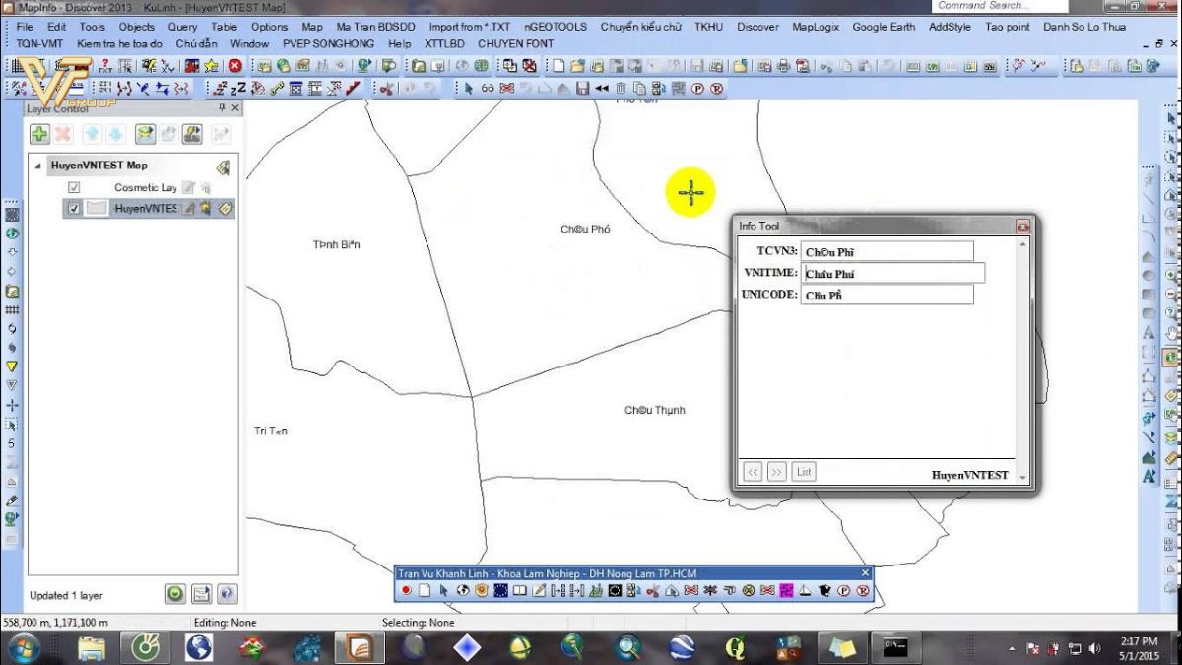Select the scissors cut tool in the second toolbar
The width and height of the screenshot is (1182, 665).
point(385,88)
